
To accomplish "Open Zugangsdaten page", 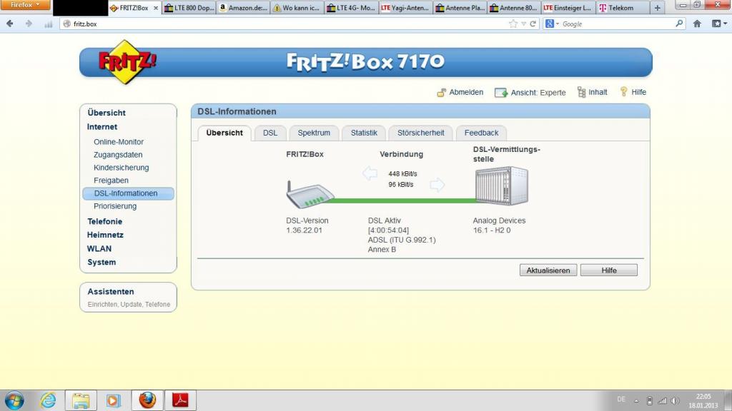I will (x=118, y=155).
